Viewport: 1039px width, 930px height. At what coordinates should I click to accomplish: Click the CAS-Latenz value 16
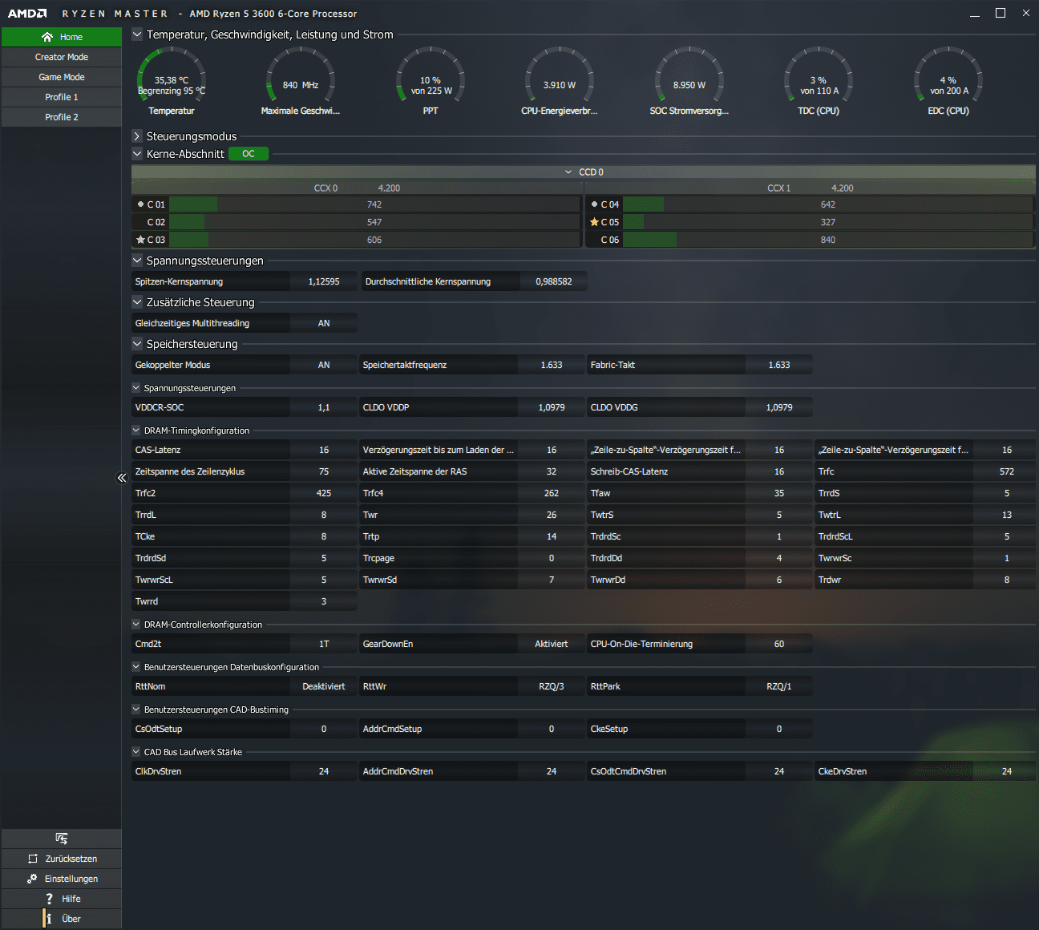(324, 450)
